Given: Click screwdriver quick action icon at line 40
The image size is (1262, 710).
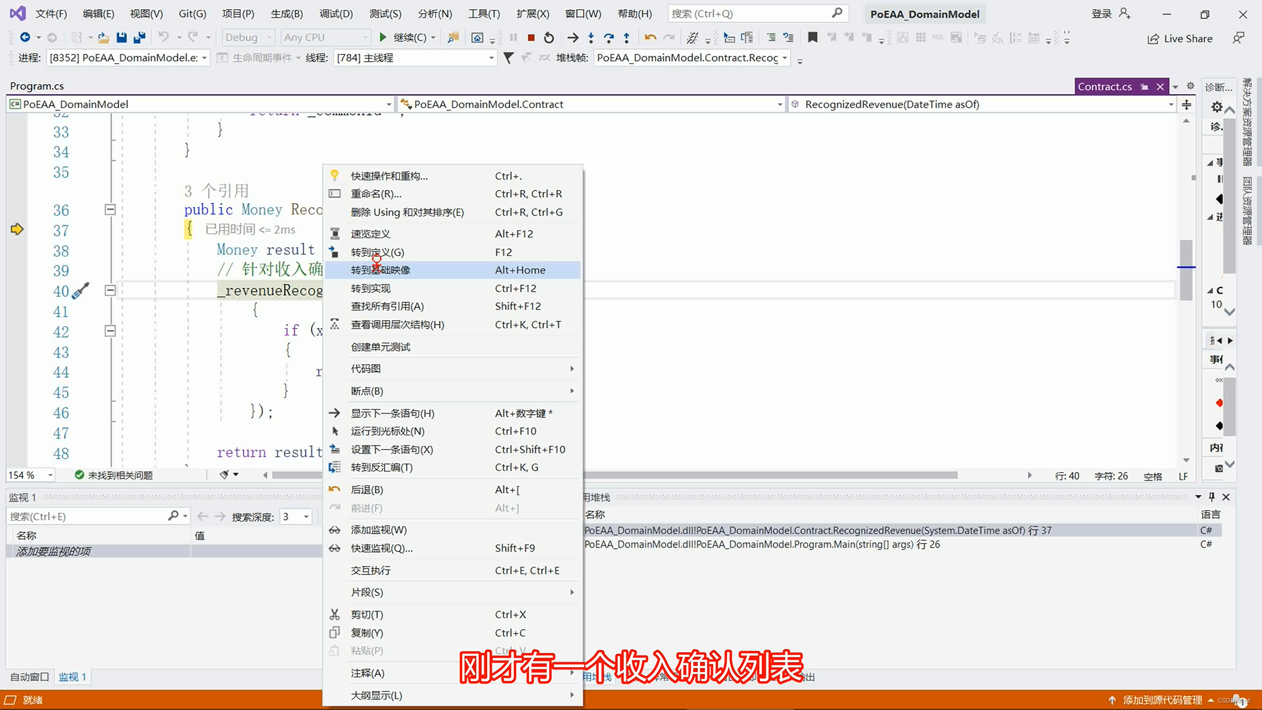Looking at the screenshot, I should coord(80,291).
